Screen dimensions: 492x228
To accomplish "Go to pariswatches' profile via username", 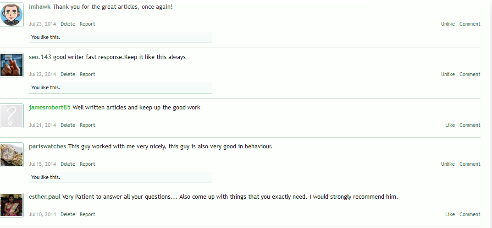I will coord(47,147).
